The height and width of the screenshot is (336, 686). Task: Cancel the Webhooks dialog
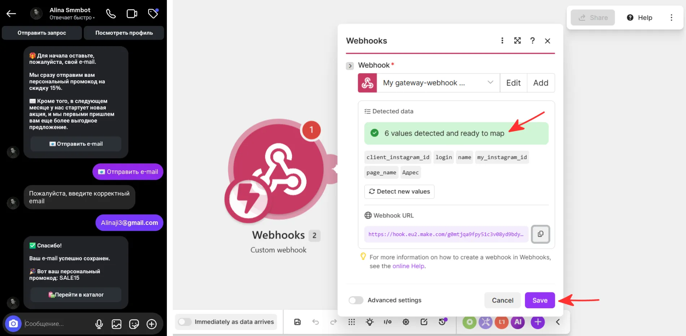pos(503,300)
